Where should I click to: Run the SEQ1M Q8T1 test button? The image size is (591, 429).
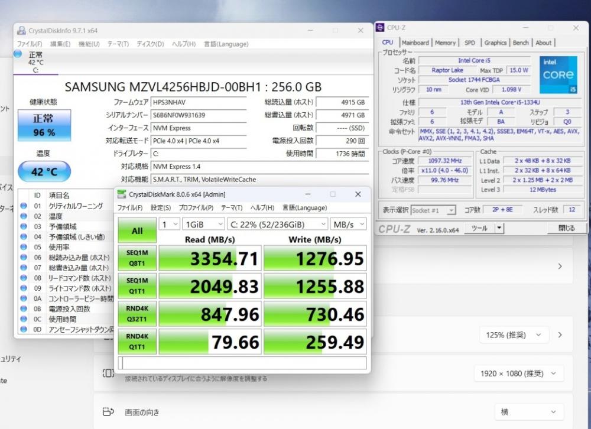click(x=137, y=258)
